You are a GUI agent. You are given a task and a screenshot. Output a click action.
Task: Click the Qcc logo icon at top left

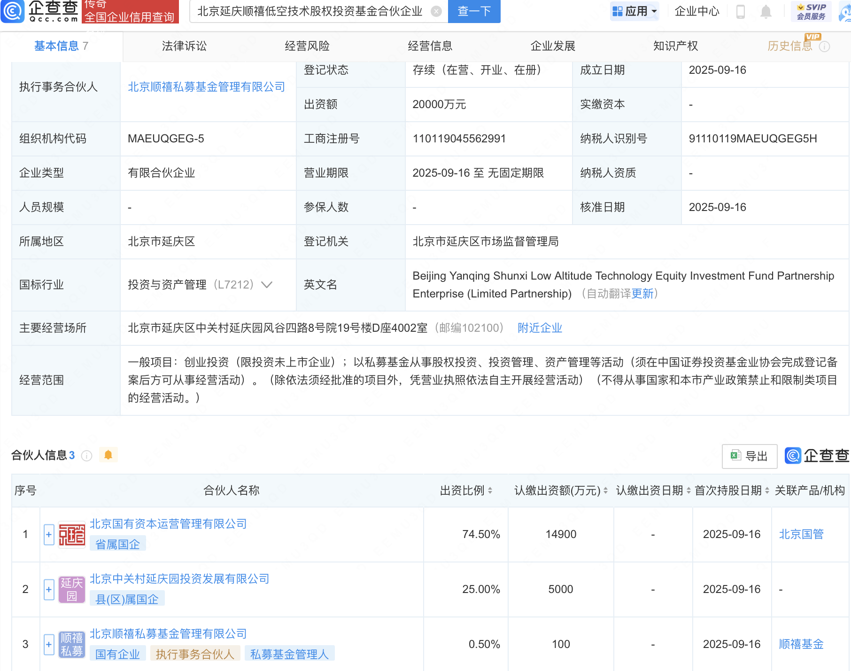tap(13, 11)
